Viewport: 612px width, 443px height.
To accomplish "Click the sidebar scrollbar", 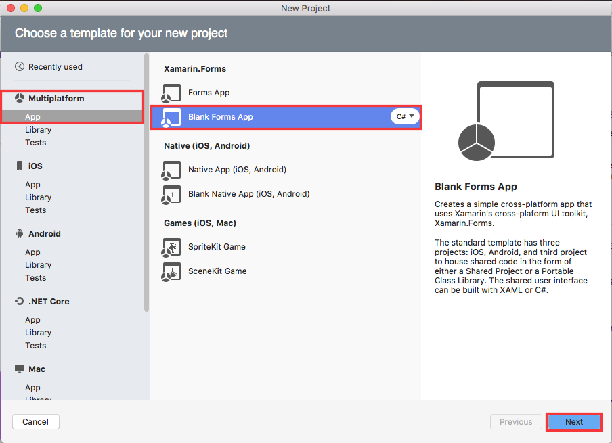I will point(146,183).
